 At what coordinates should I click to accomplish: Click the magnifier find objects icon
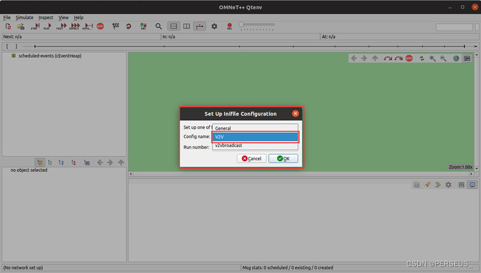pos(158,26)
